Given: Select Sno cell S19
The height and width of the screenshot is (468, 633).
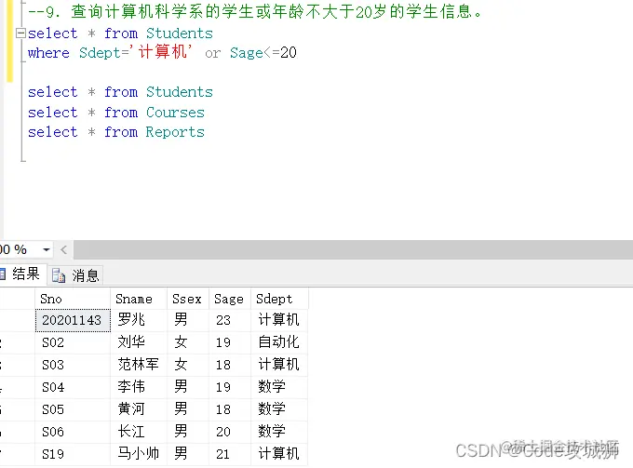Looking at the screenshot, I should click(73, 454).
